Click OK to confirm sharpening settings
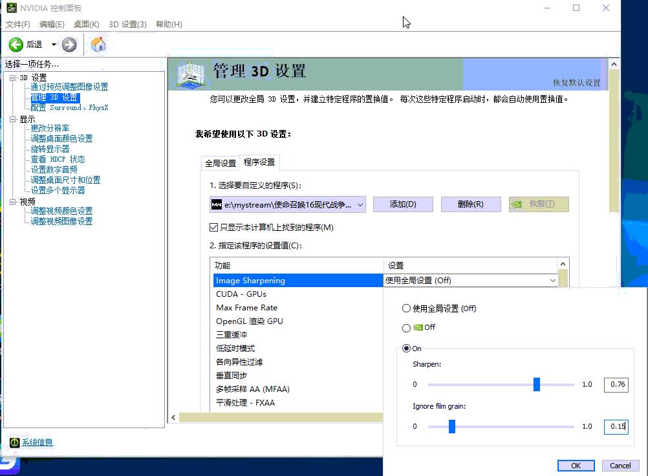Image resolution: width=648 pixels, height=476 pixels. click(x=576, y=466)
